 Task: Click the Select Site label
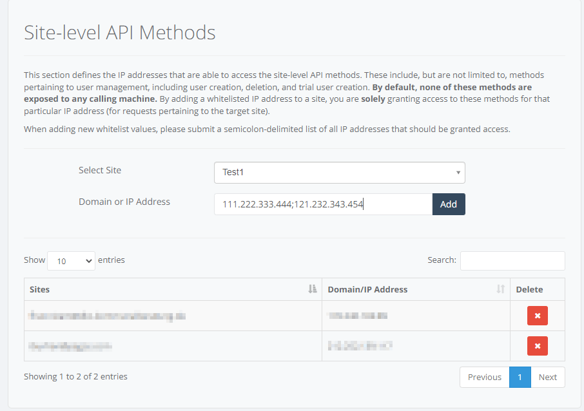[x=100, y=171]
